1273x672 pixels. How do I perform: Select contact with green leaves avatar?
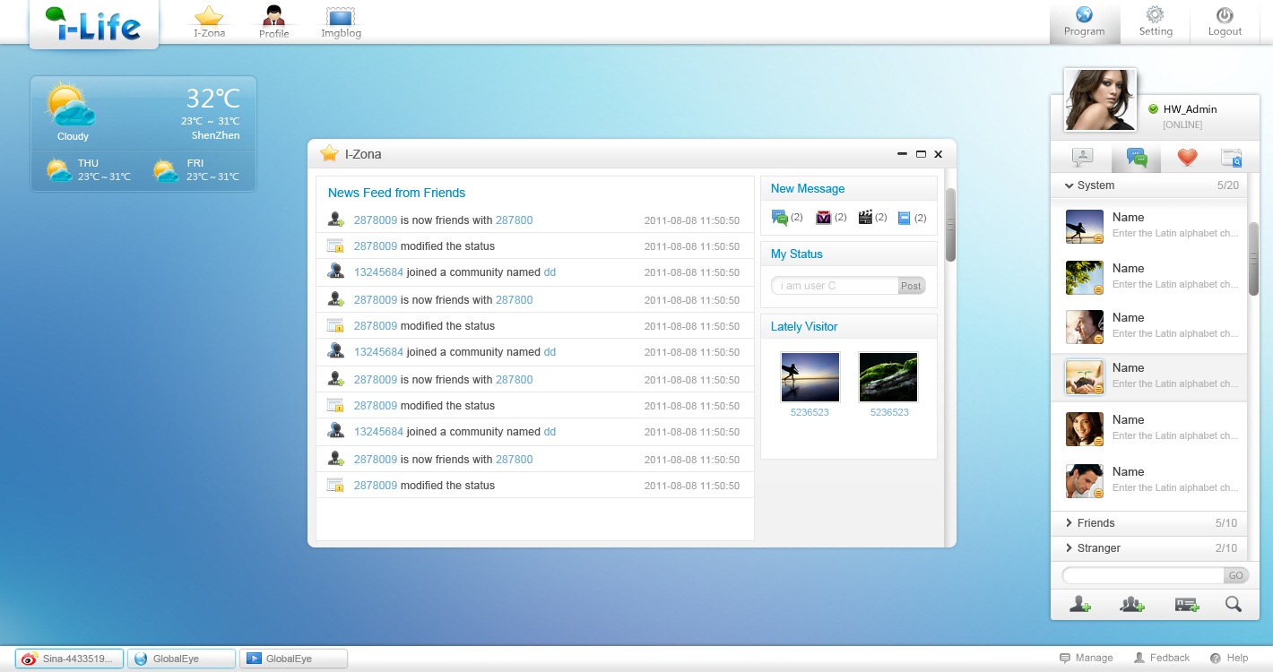tap(1149, 277)
